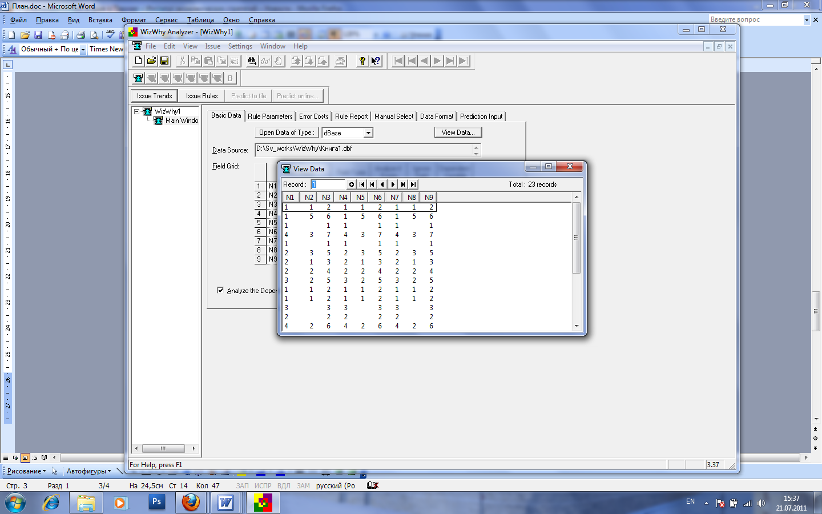Click ИСПР indicator in Word status bar
Screen dimensions: 822x514
coord(263,485)
